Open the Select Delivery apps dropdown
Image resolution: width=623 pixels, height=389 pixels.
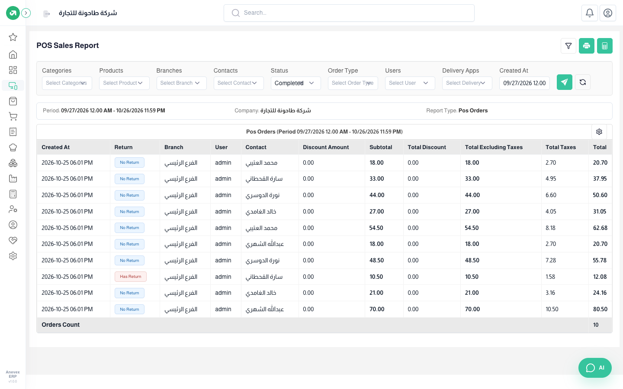point(467,83)
